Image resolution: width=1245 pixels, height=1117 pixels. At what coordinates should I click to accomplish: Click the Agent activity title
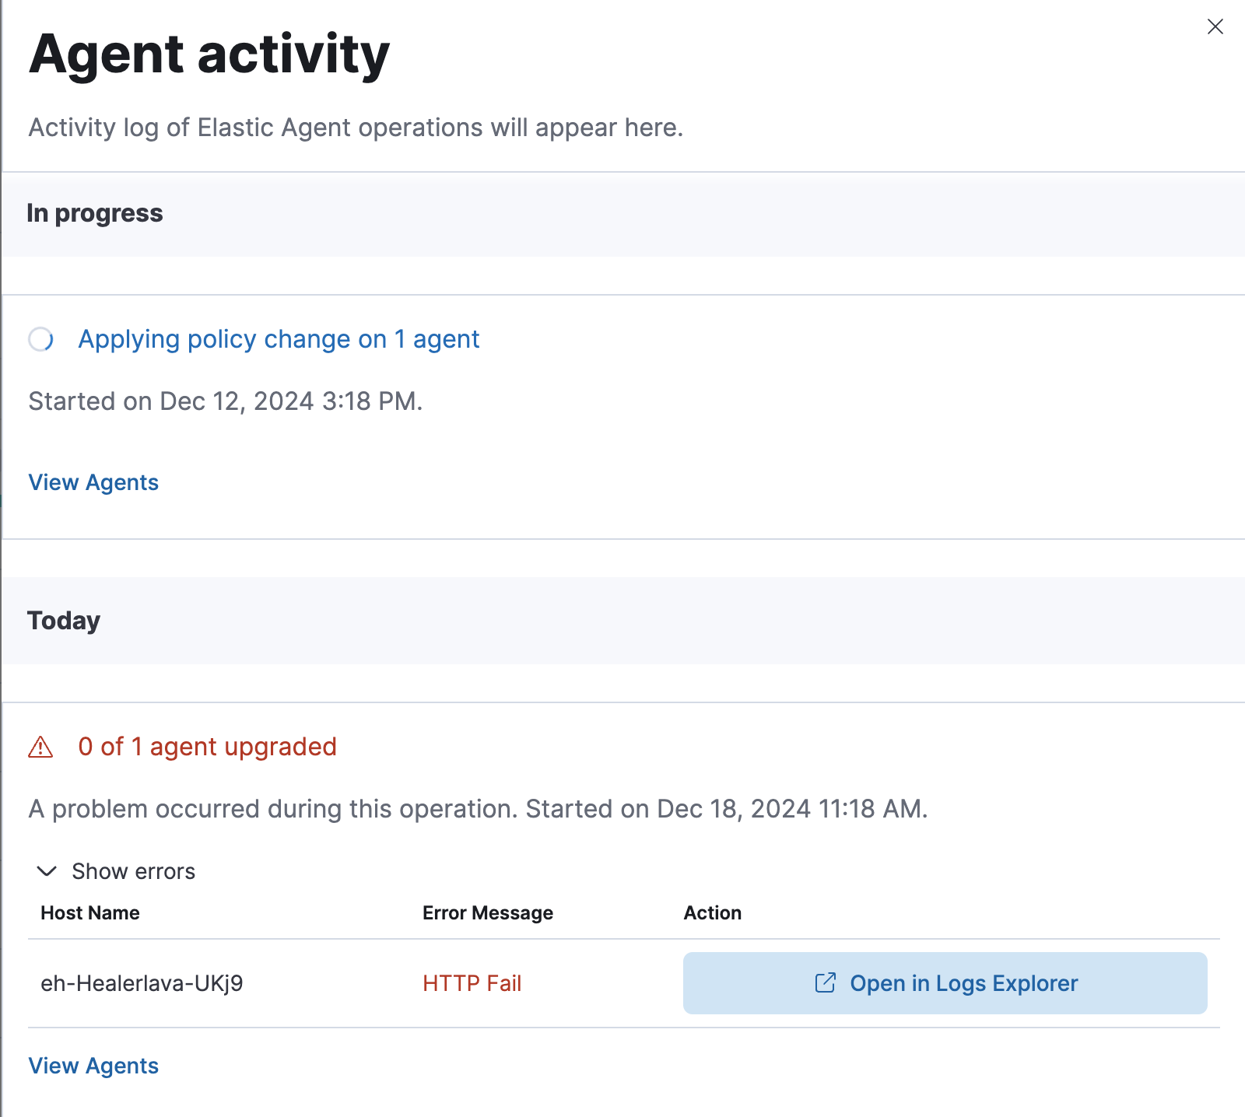tap(209, 54)
